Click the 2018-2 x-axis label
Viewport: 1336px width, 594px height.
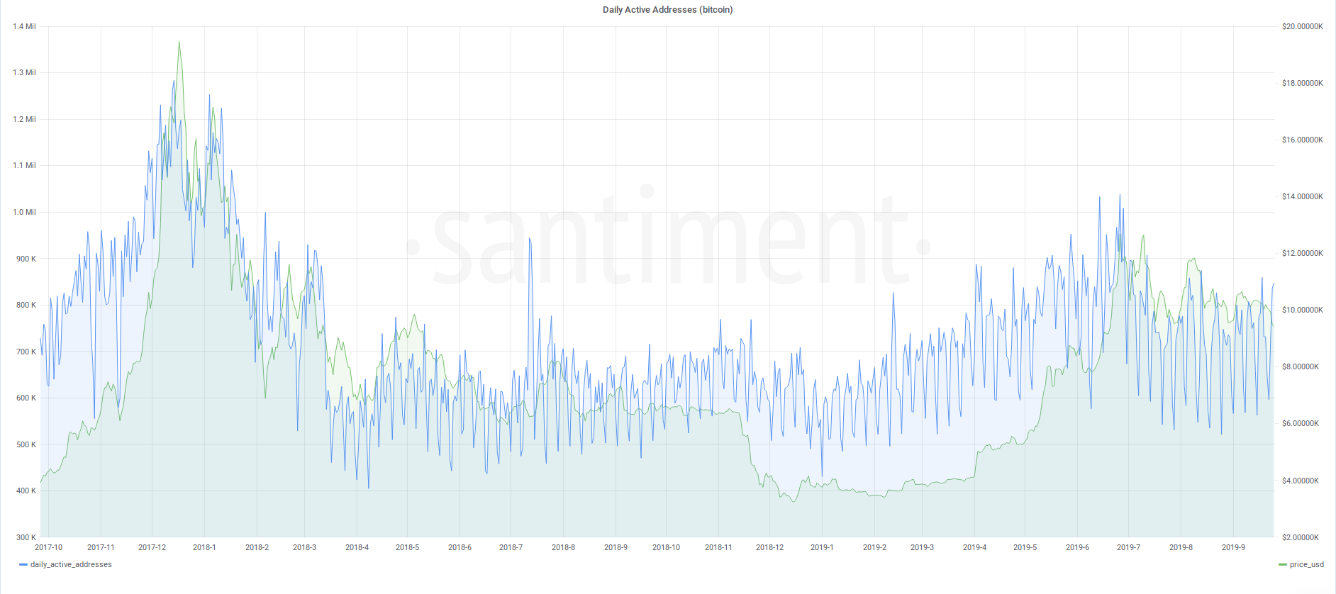257,547
